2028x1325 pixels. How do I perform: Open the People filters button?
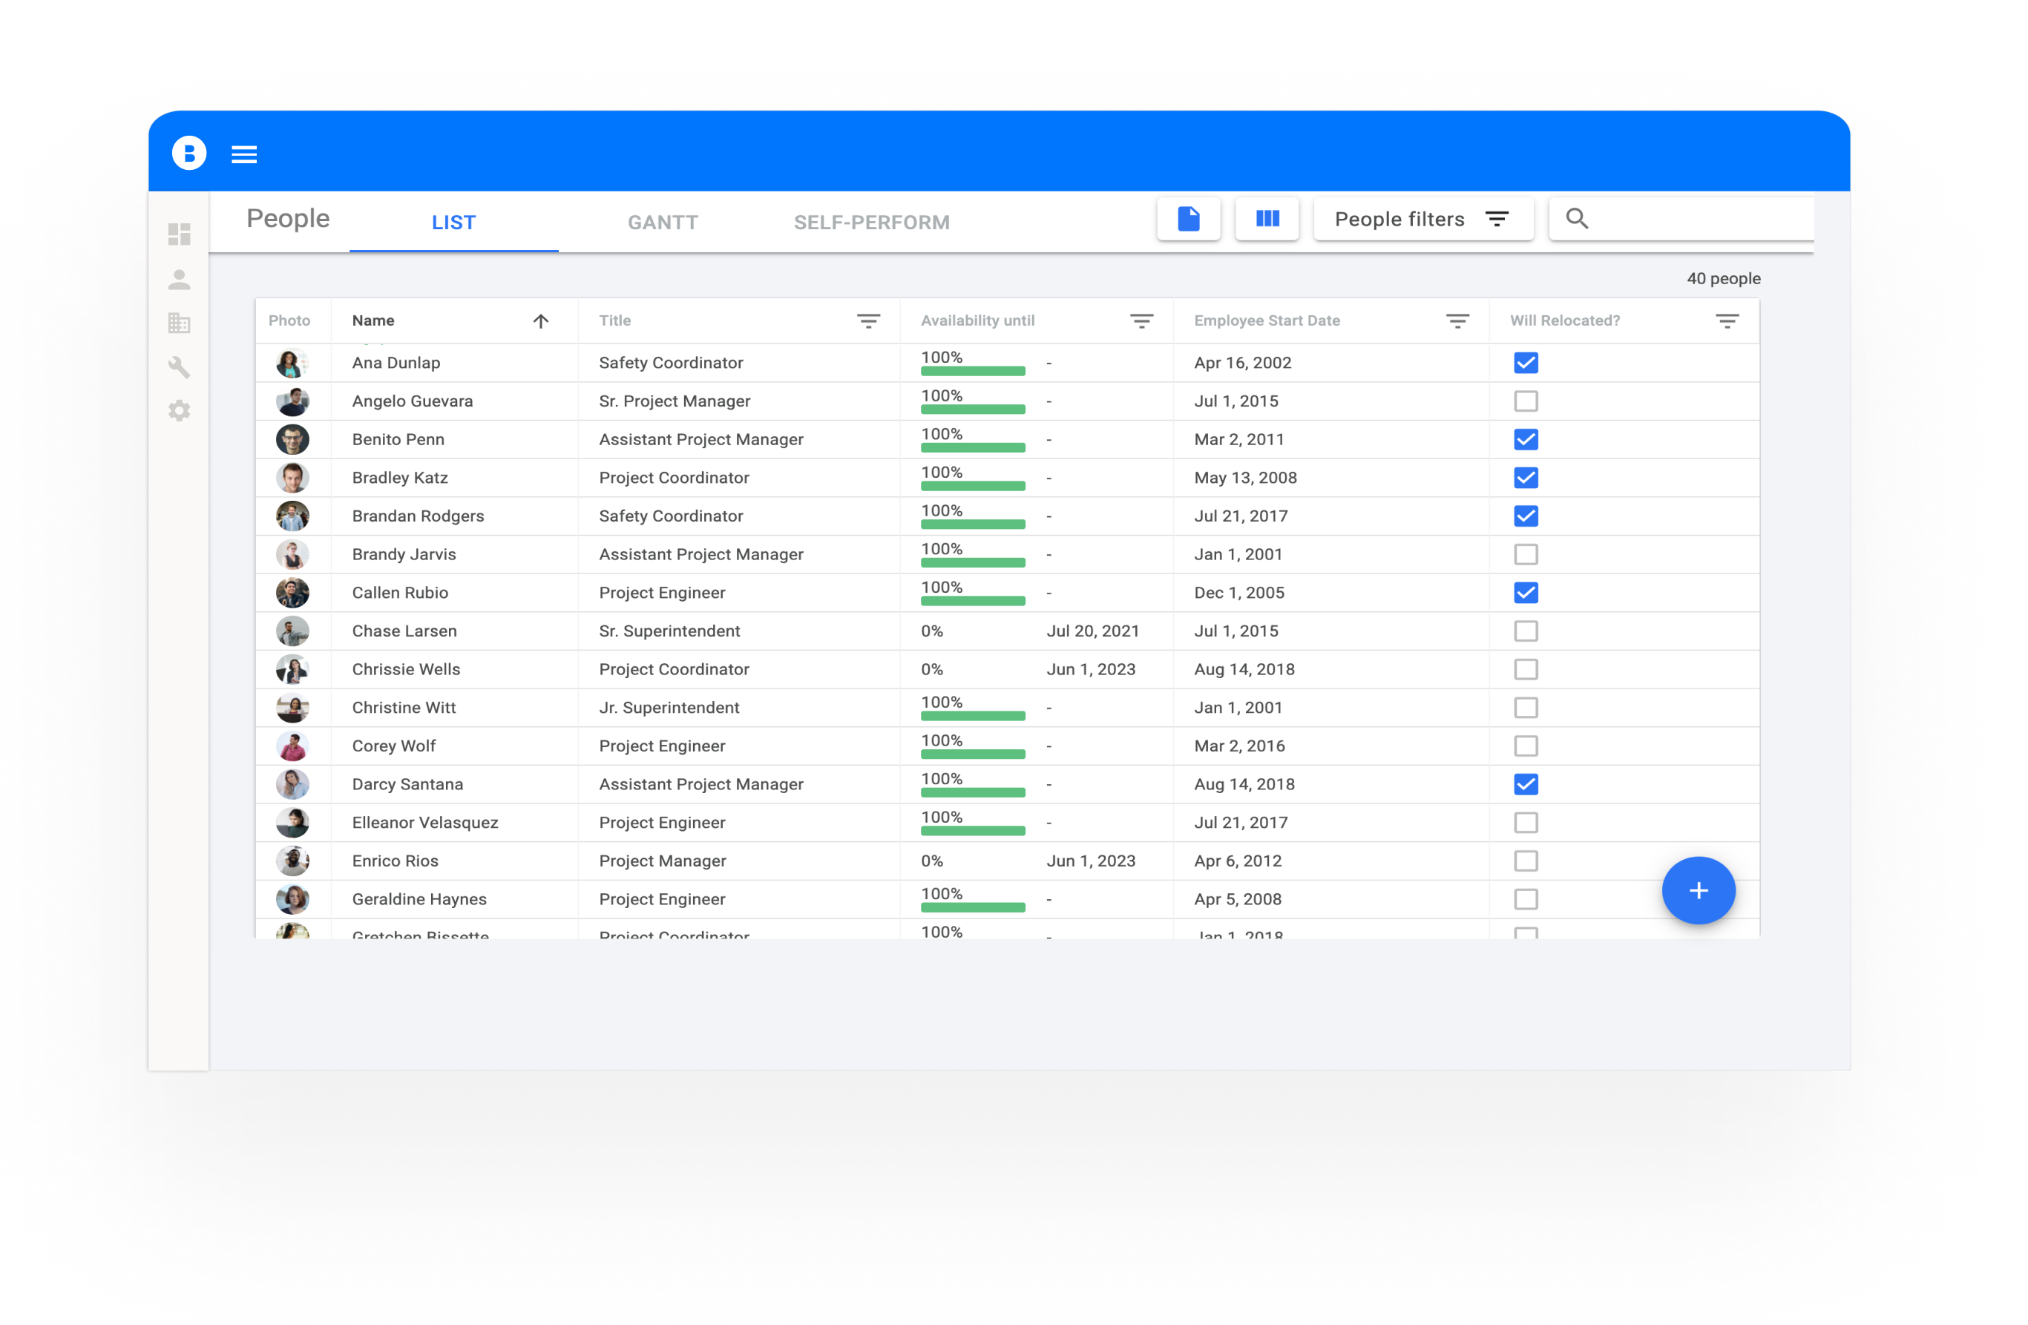1422,219
